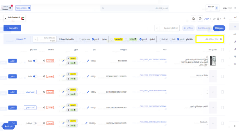Click the clock/history icon near breadcrumb

point(200,19)
